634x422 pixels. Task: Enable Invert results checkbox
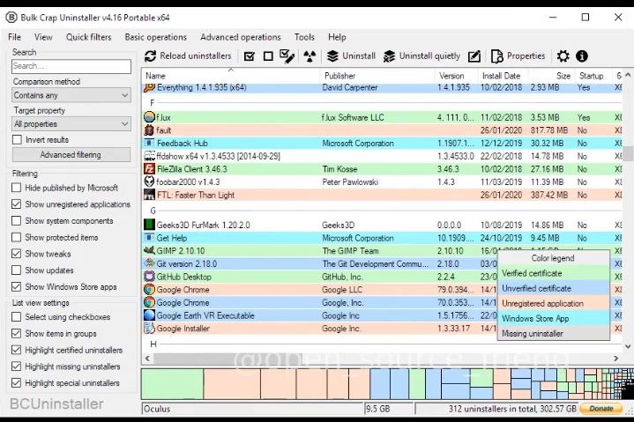[x=17, y=140]
